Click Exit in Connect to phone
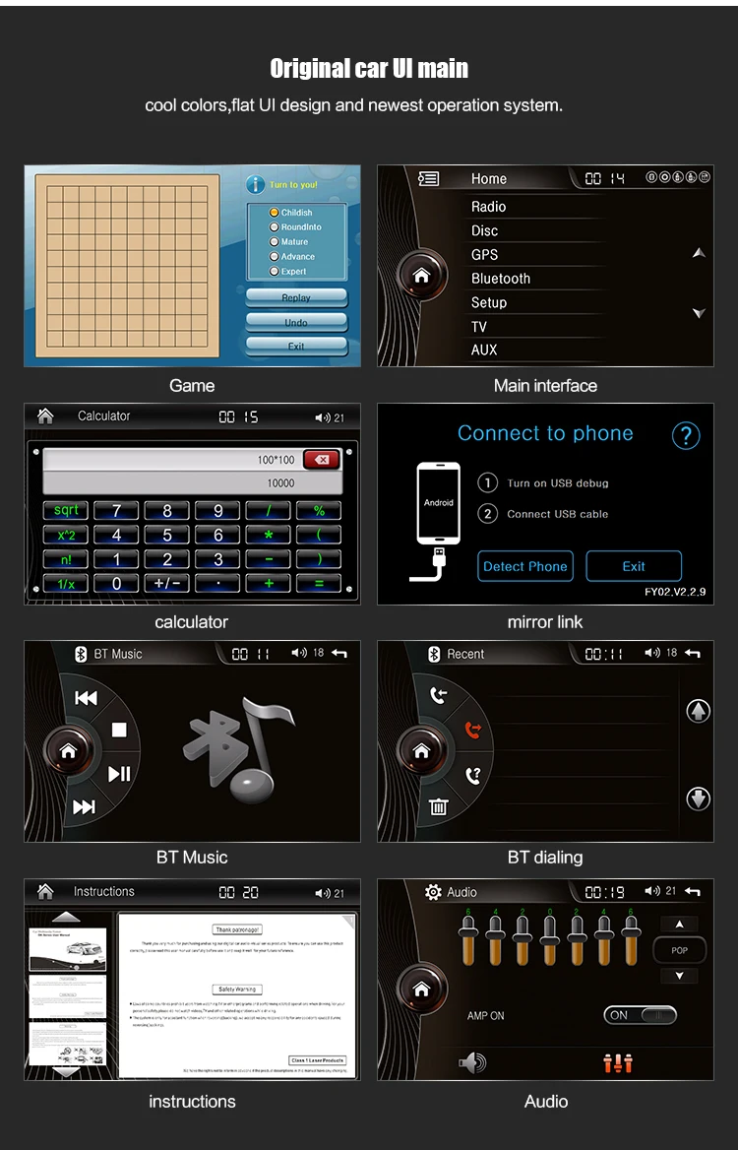The height and width of the screenshot is (1150, 738). (634, 566)
